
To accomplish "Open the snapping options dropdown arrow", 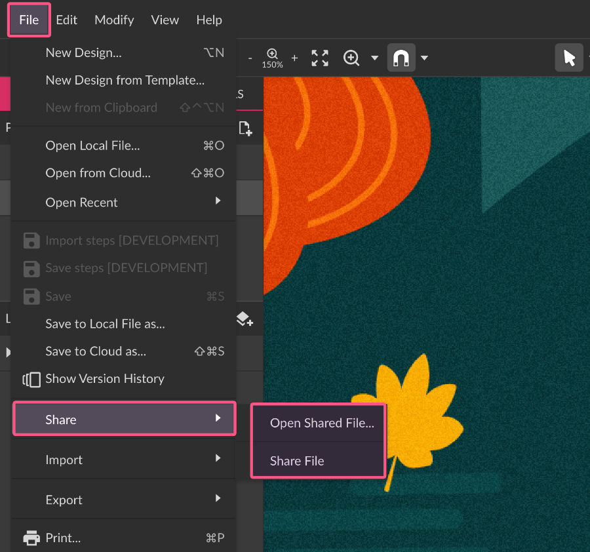I will point(424,58).
